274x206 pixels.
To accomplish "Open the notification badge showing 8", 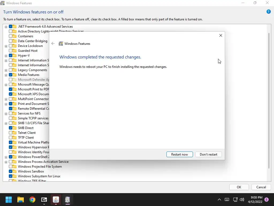I will pyautogui.click(x=267, y=200).
